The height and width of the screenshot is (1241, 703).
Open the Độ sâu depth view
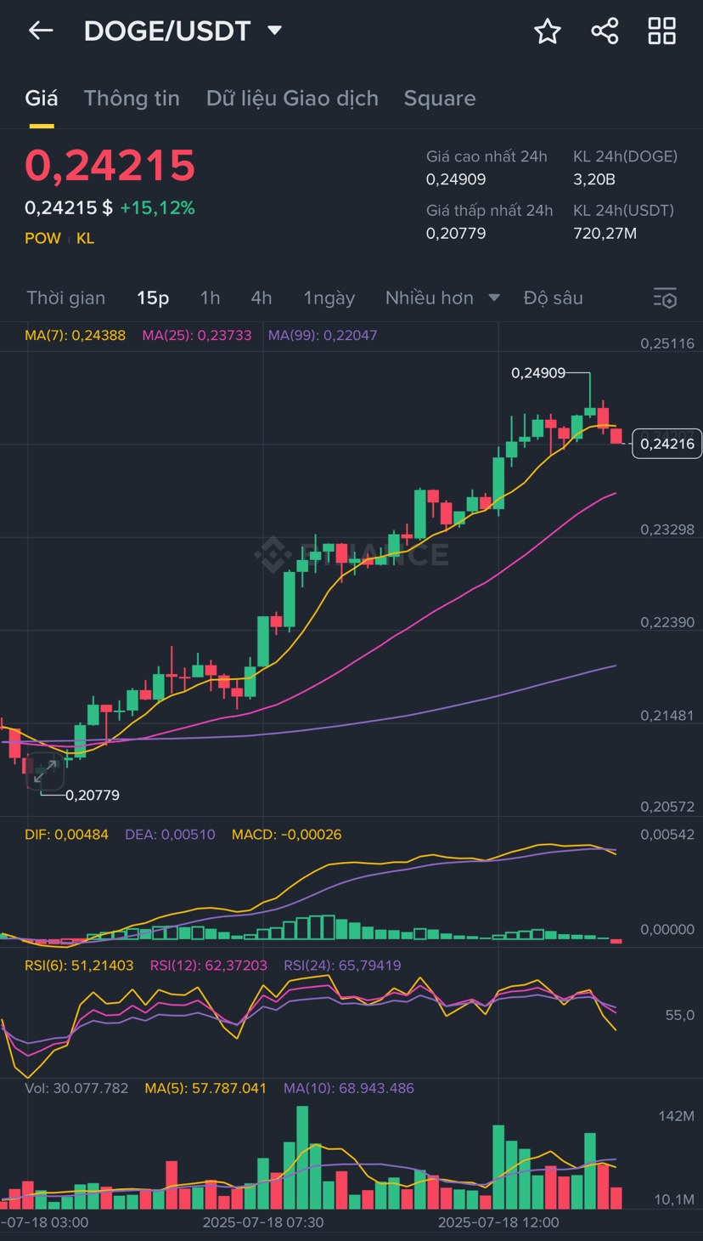tap(554, 297)
